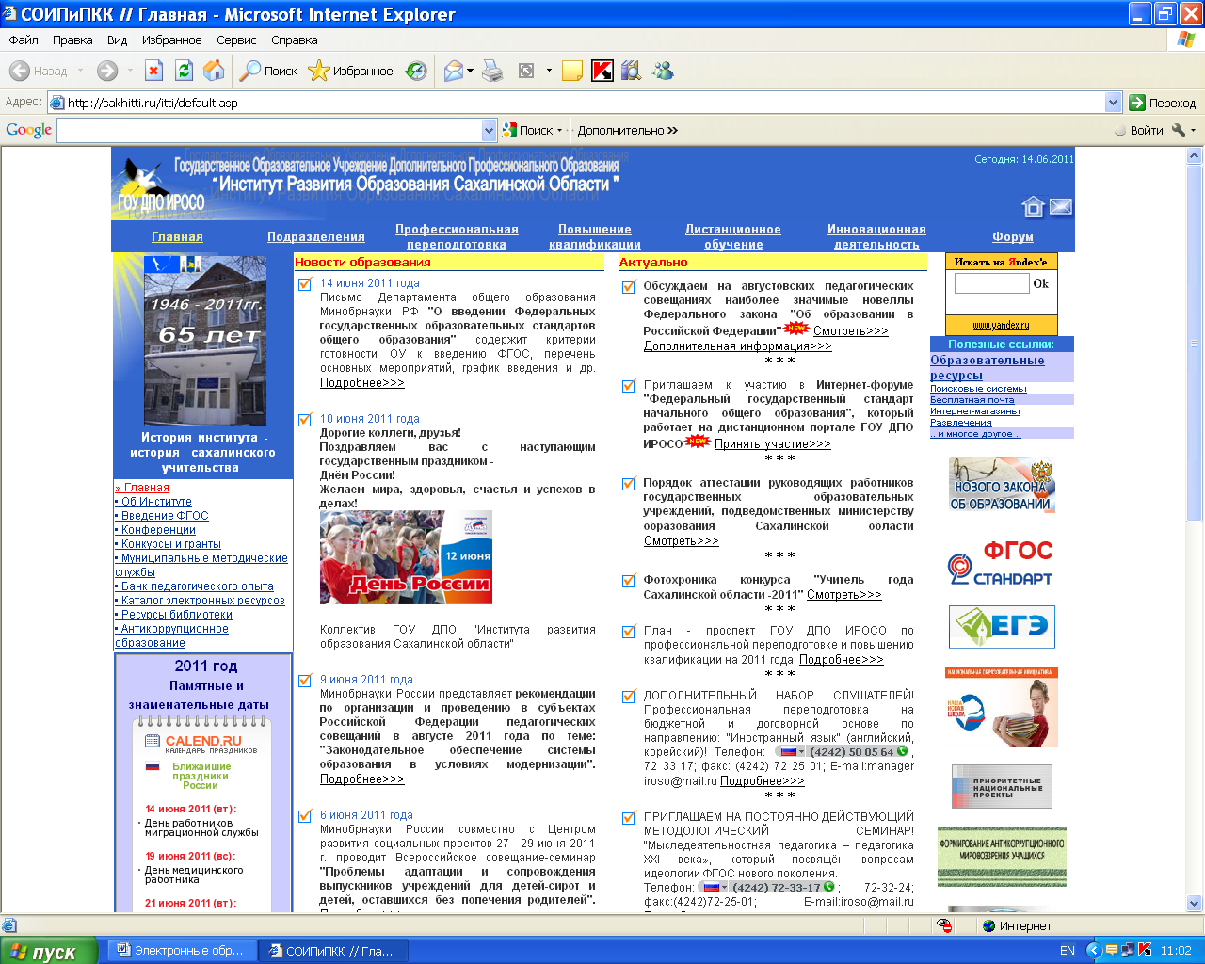
Task: Open the Конкурсы и гранты link
Action: pyautogui.click(x=171, y=544)
